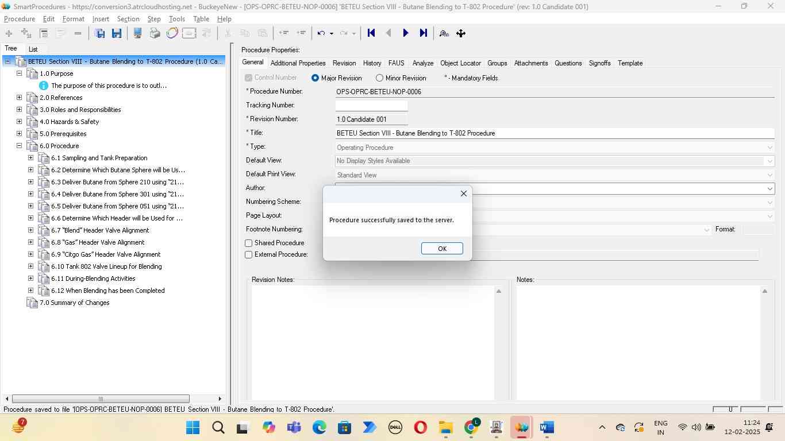The width and height of the screenshot is (785, 441).
Task: Select 7.0 Summary of Changes row
Action: coord(74,303)
